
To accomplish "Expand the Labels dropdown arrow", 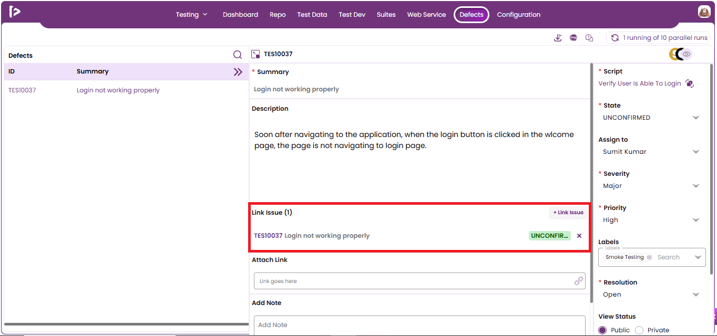I will 698,257.
